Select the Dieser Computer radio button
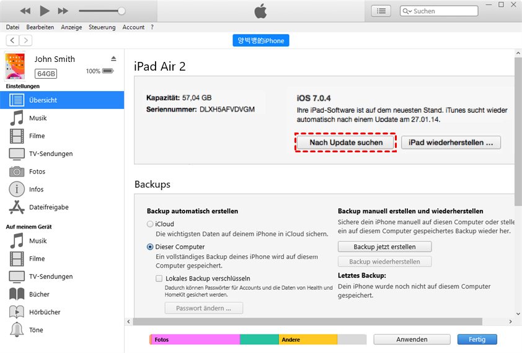 click(150, 246)
